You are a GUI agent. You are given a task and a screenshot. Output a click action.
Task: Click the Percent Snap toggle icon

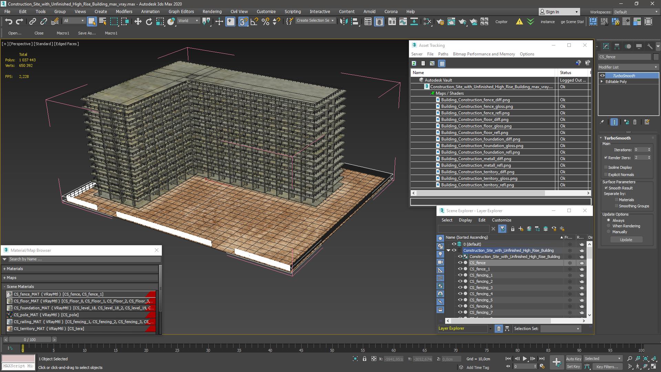265,21
